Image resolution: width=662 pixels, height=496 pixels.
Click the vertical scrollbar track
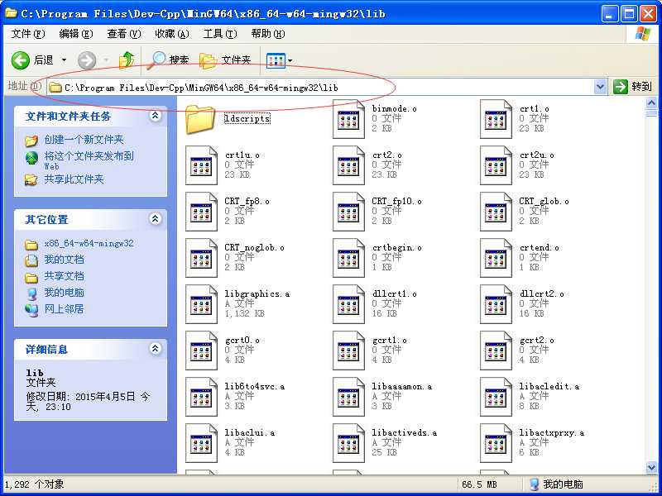651,287
